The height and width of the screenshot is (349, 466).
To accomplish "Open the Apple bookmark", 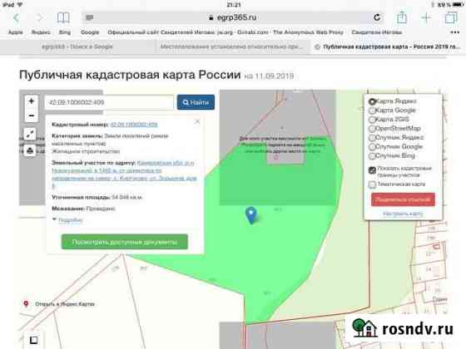I will [16, 32].
